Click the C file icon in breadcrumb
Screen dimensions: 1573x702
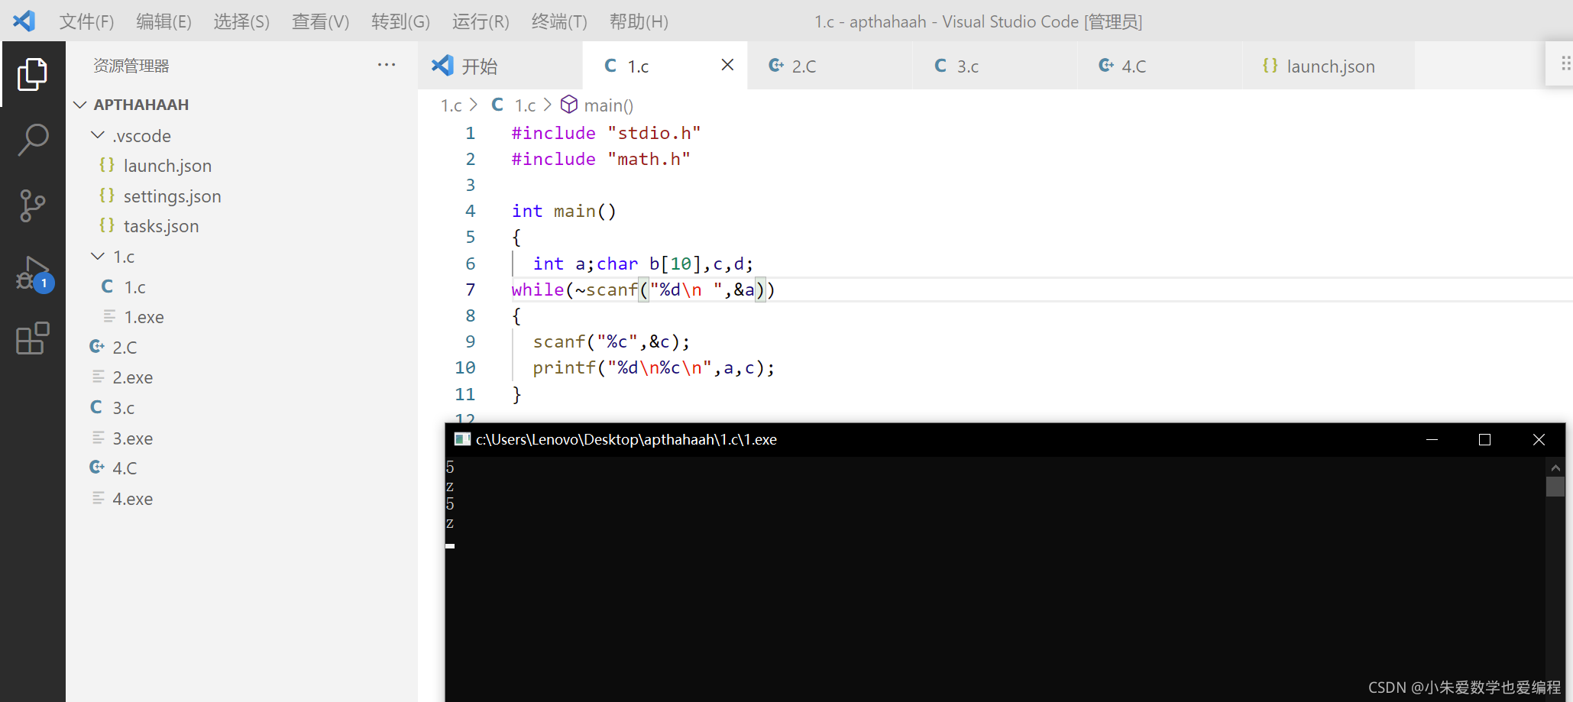pos(497,105)
